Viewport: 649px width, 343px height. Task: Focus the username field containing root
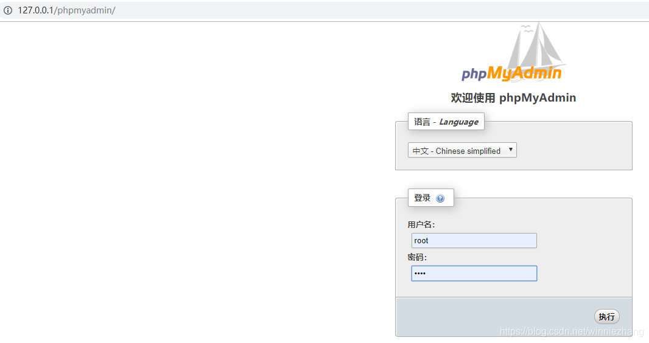click(x=474, y=240)
